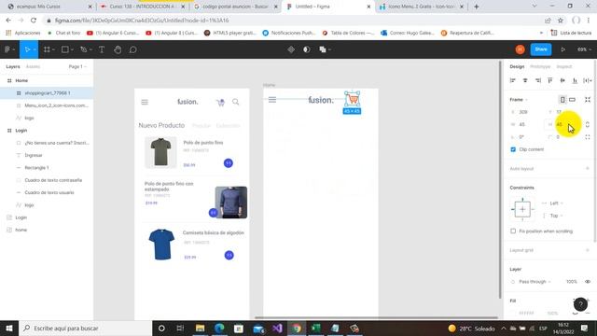Switch to the Icono Menu browser tab

point(422,7)
